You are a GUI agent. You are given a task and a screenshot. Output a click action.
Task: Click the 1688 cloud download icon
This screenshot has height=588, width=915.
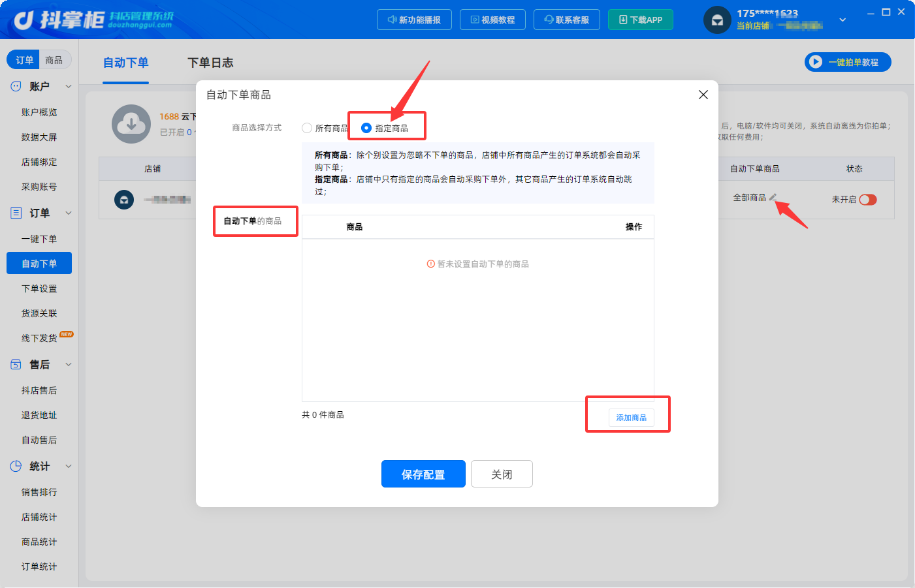click(131, 124)
